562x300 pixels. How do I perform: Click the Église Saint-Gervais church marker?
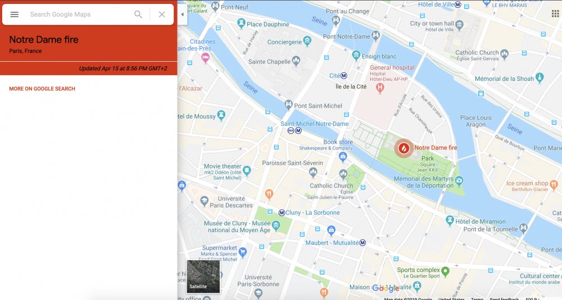click(505, 54)
